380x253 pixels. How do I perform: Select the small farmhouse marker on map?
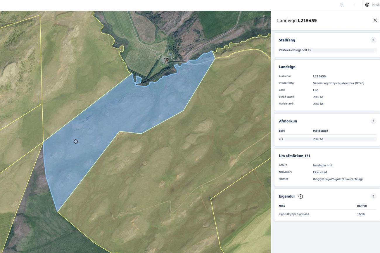(x=167, y=60)
